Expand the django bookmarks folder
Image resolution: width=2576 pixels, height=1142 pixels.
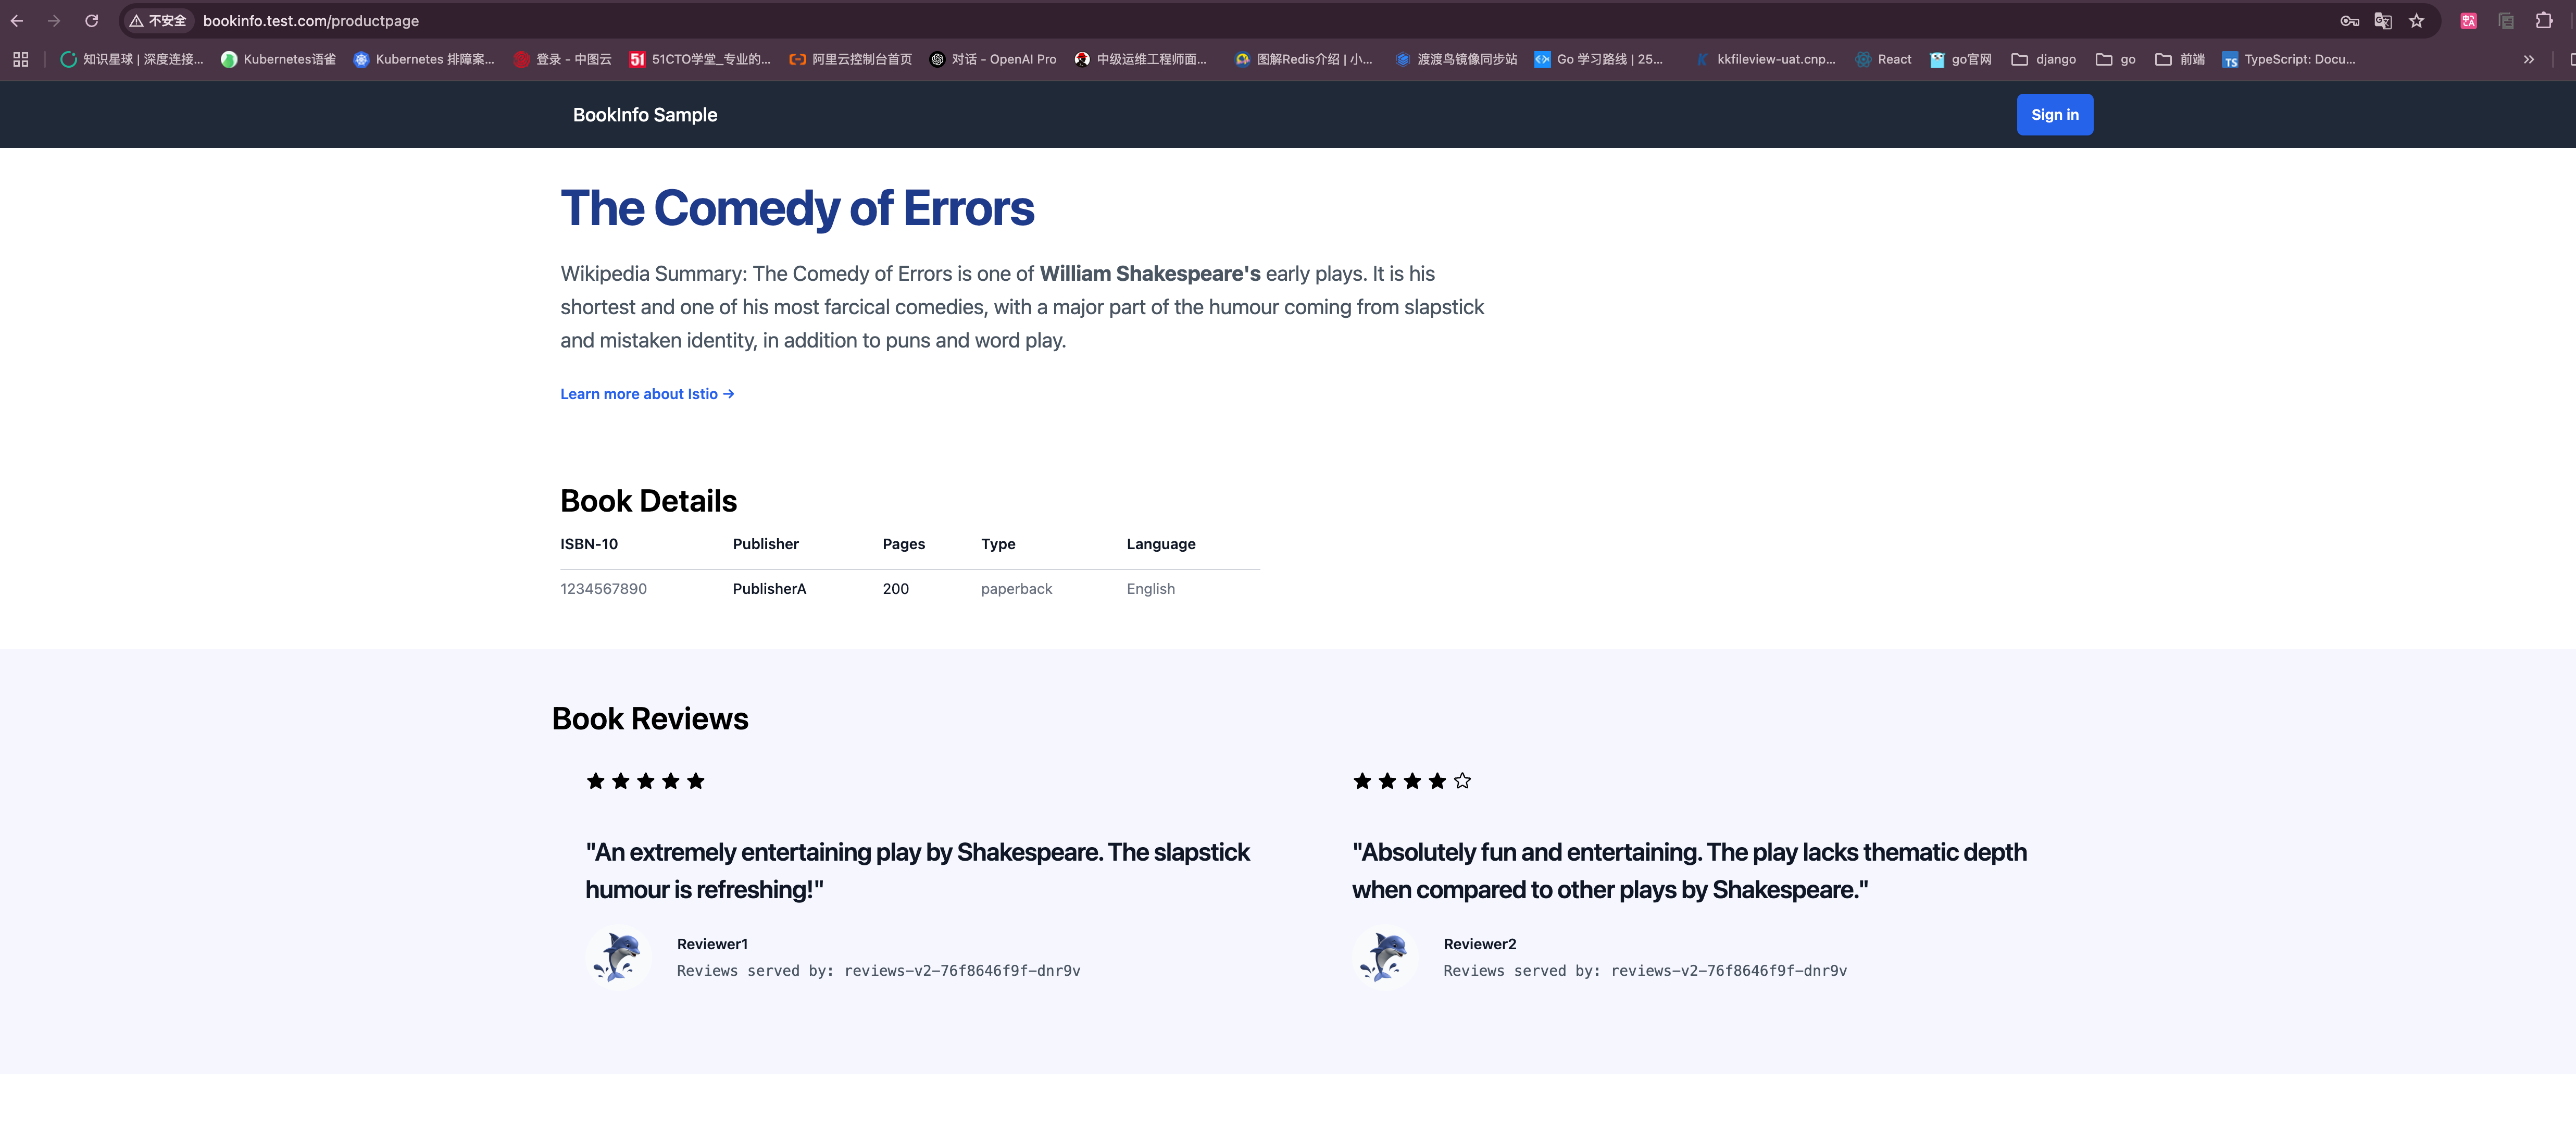tap(2043, 60)
